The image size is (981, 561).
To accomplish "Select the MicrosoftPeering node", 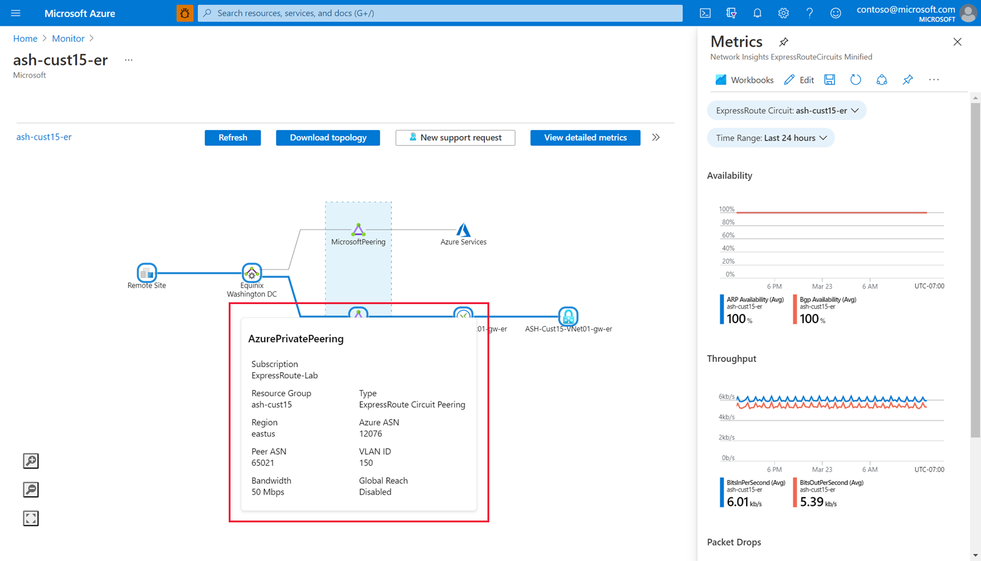I will point(358,231).
